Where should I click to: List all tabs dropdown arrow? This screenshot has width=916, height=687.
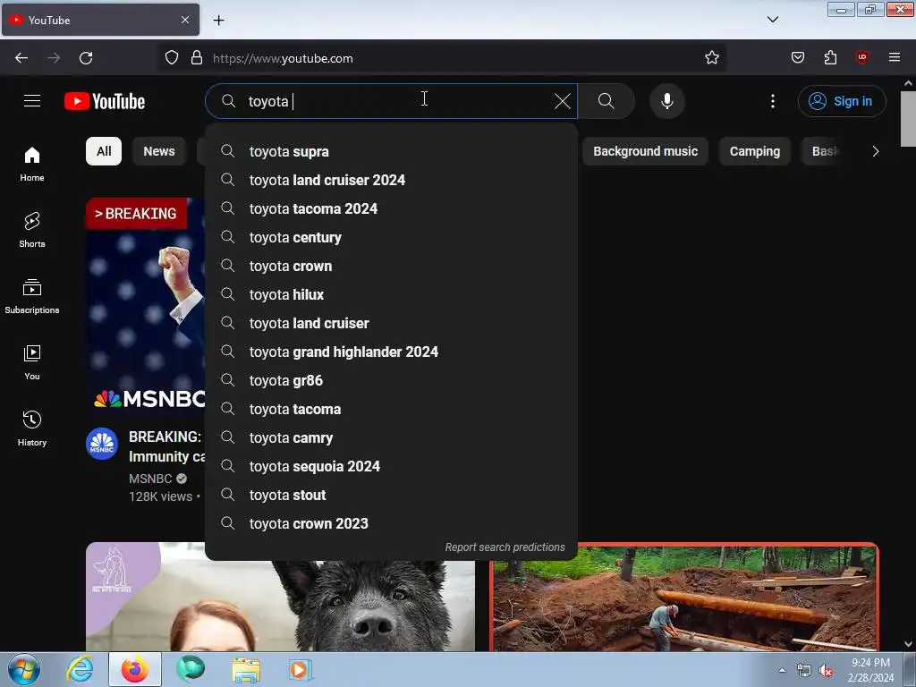tap(772, 20)
